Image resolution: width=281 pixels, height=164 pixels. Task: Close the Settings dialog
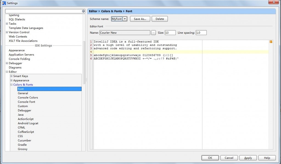[274, 2]
